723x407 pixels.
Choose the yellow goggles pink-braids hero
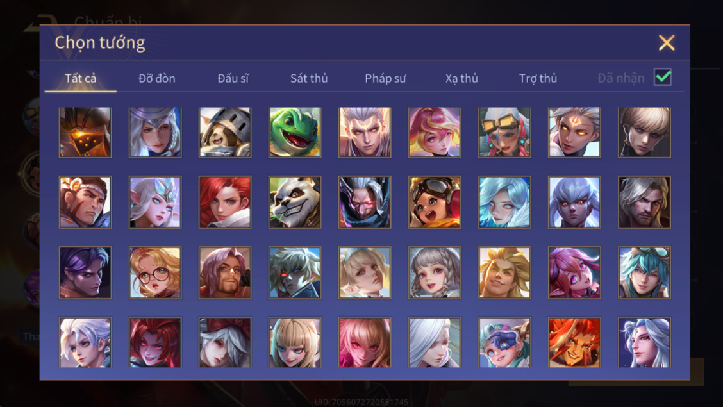[504, 132]
